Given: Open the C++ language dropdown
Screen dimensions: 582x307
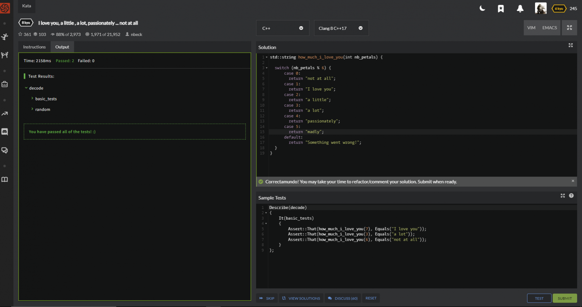Looking at the screenshot, I should coord(283,28).
